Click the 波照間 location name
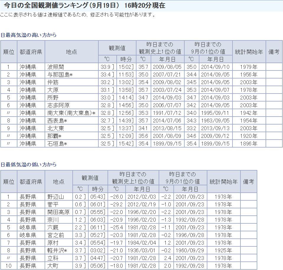The height and width of the screenshot is (270, 283). tap(56, 67)
